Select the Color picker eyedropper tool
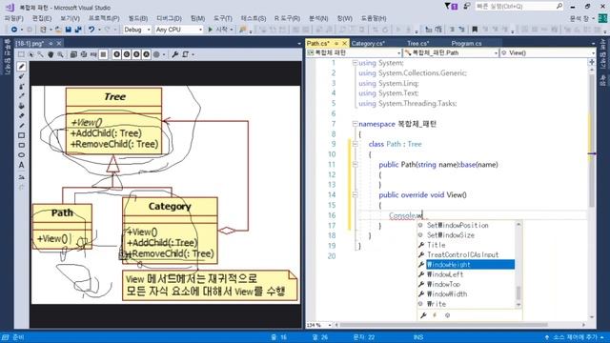This screenshot has width=610, height=343. click(21, 96)
